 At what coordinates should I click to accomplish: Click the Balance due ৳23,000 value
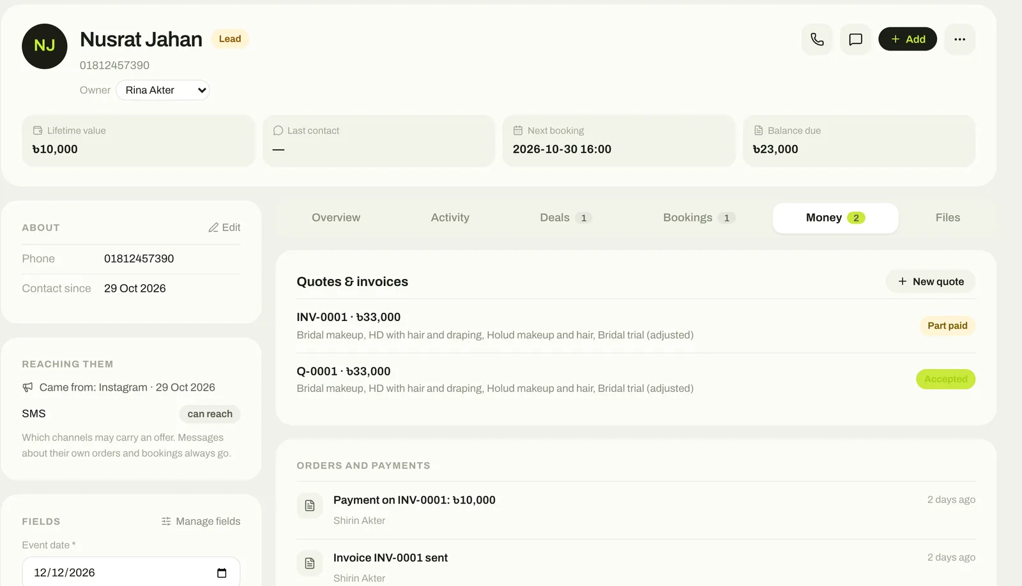[x=775, y=149]
